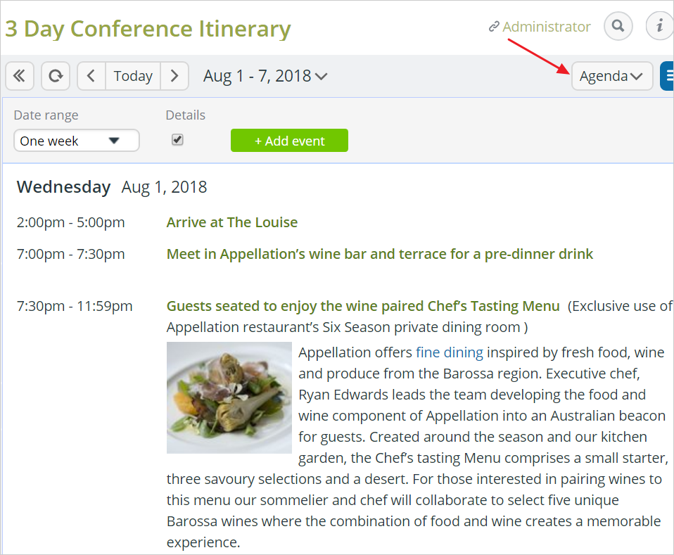Click the link chain icon beside Administrator
This screenshot has height=555, width=674.
[x=492, y=27]
